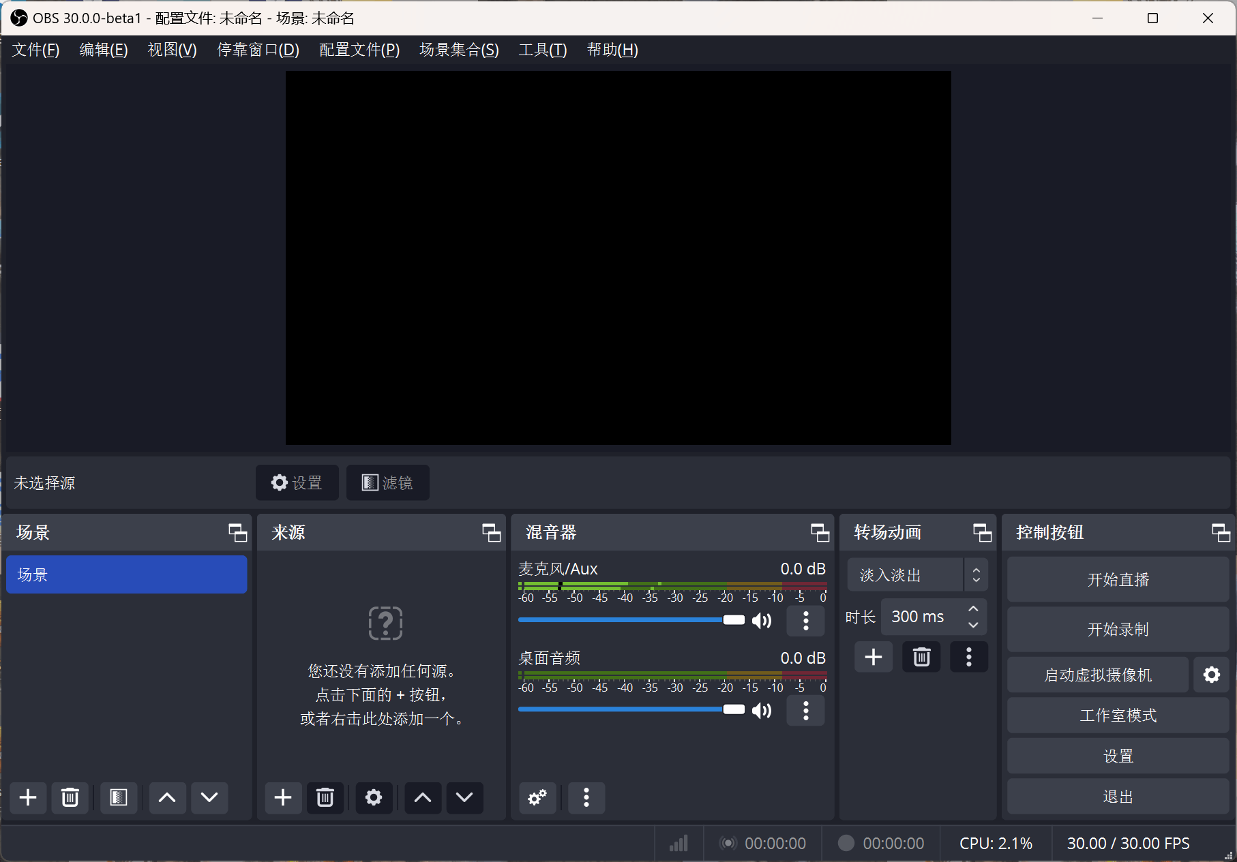The height and width of the screenshot is (862, 1237).
Task: Adjust the Desktop Audio volume slider
Action: (x=631, y=709)
